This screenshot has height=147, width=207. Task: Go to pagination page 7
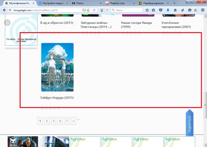pyautogui.click(x=67, y=121)
